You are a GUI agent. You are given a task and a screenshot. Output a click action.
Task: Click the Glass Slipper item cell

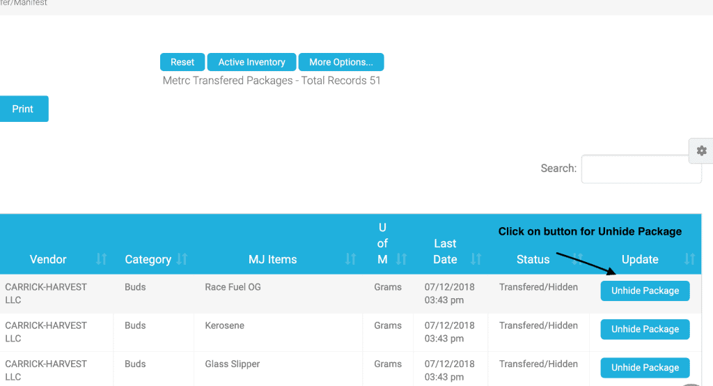pyautogui.click(x=233, y=364)
